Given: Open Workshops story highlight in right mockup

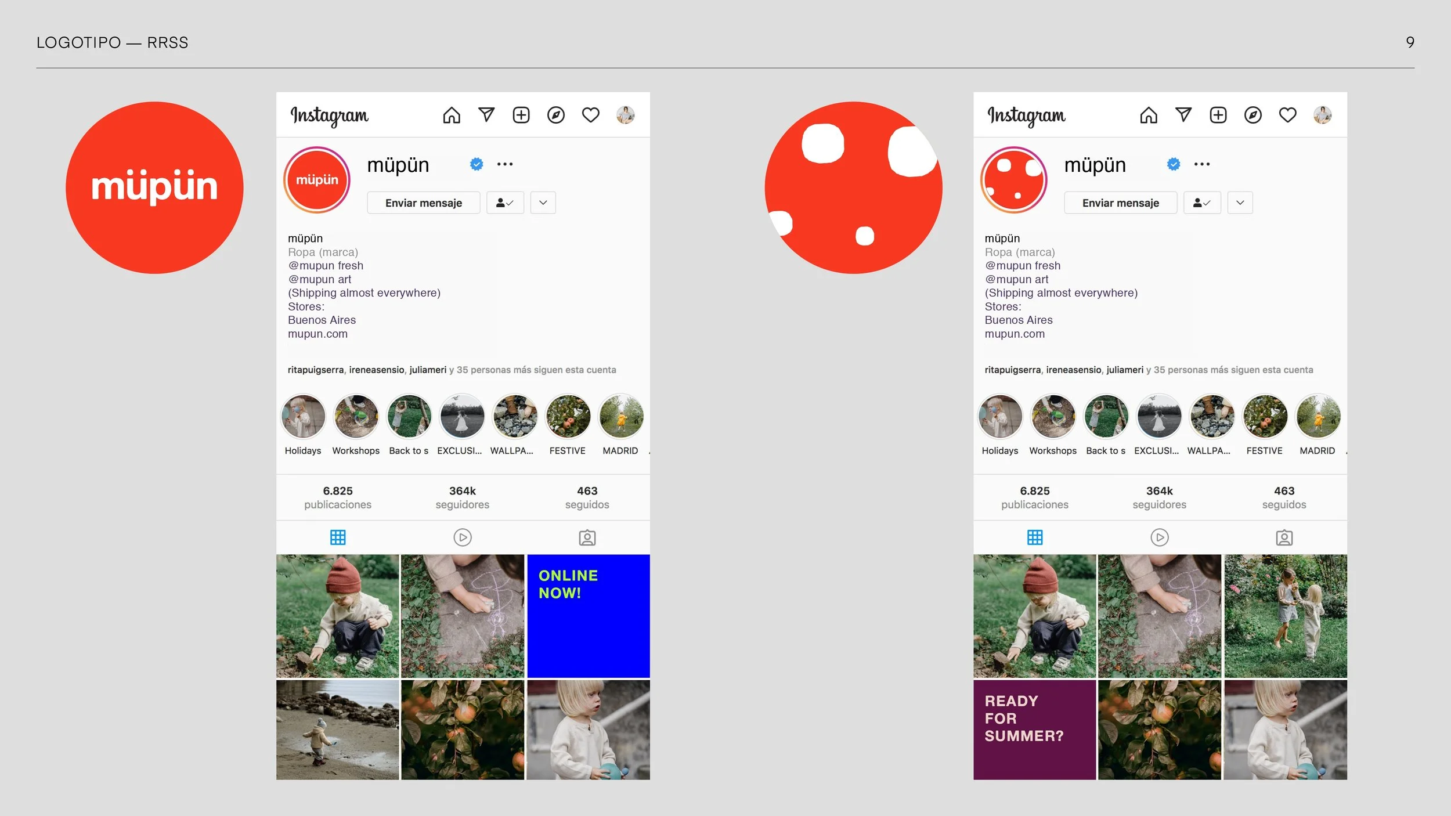Looking at the screenshot, I should coord(1053,417).
